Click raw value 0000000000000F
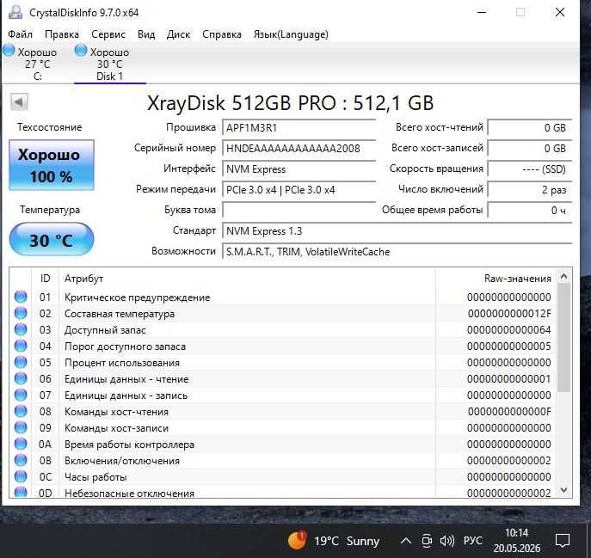 coord(509,412)
